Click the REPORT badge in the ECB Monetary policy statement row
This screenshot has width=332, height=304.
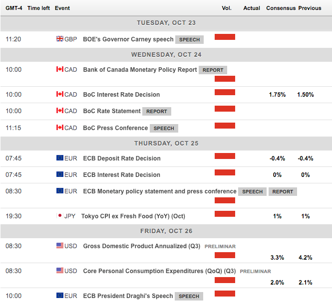point(283,191)
